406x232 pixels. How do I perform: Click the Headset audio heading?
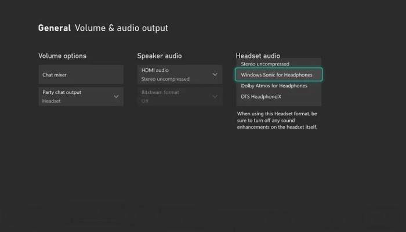pyautogui.click(x=258, y=56)
